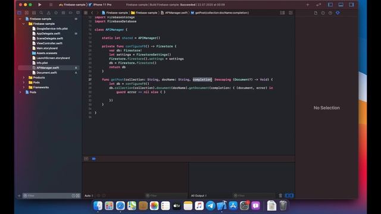Open Main.storyboard file
The height and width of the screenshot is (214, 381).
pos(45,48)
